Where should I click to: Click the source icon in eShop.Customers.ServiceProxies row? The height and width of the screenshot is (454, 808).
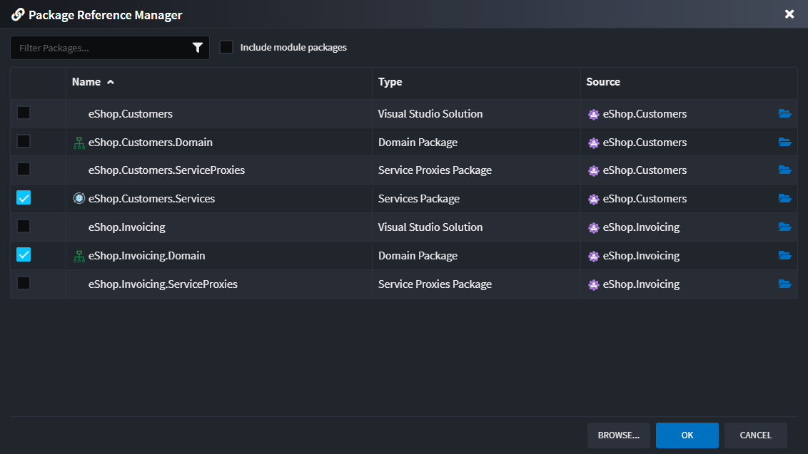tap(594, 171)
